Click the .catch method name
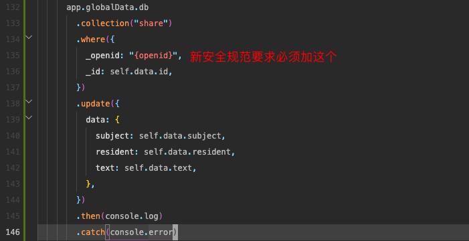469x241 pixels. tap(90, 232)
